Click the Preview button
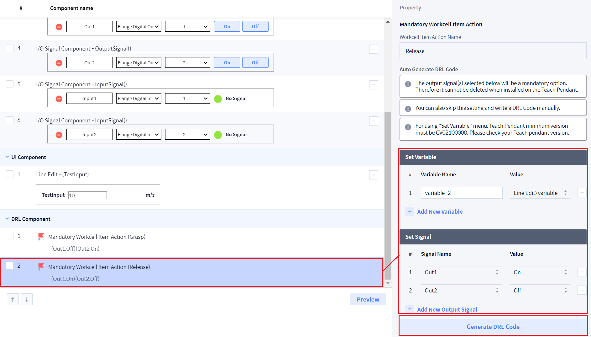 click(368, 299)
